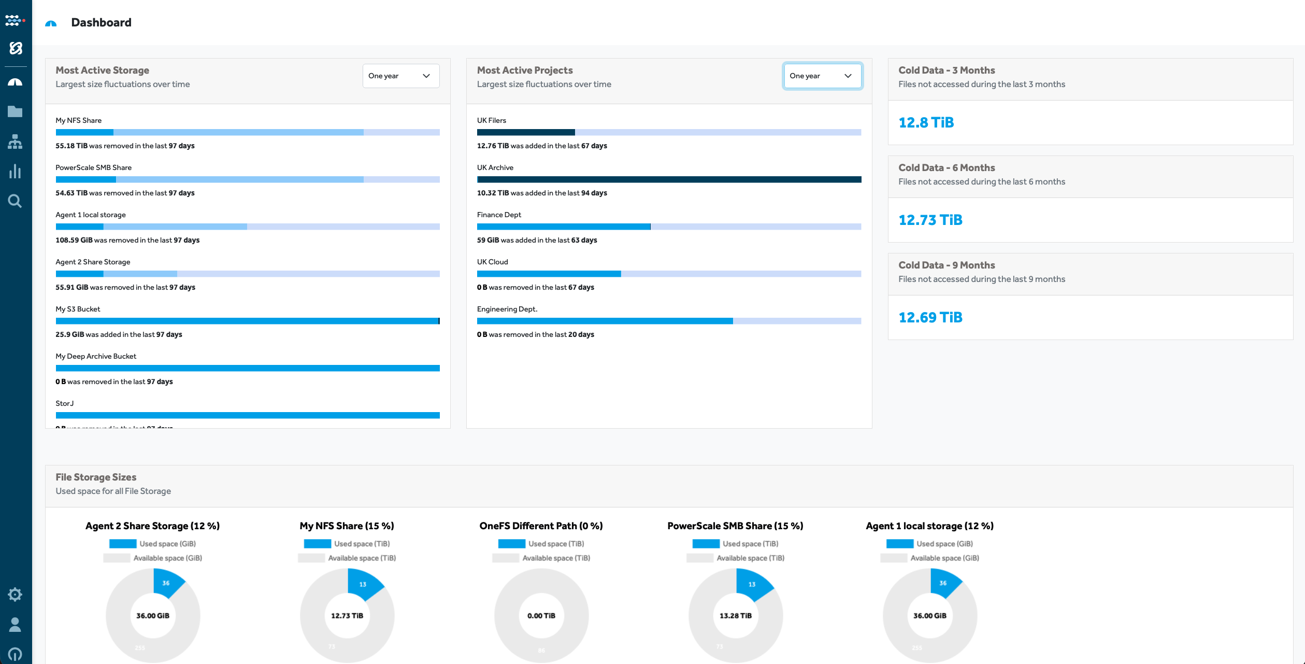Click the 12.8 TiB cold data value
Image resolution: width=1305 pixels, height=664 pixels.
[x=926, y=122]
